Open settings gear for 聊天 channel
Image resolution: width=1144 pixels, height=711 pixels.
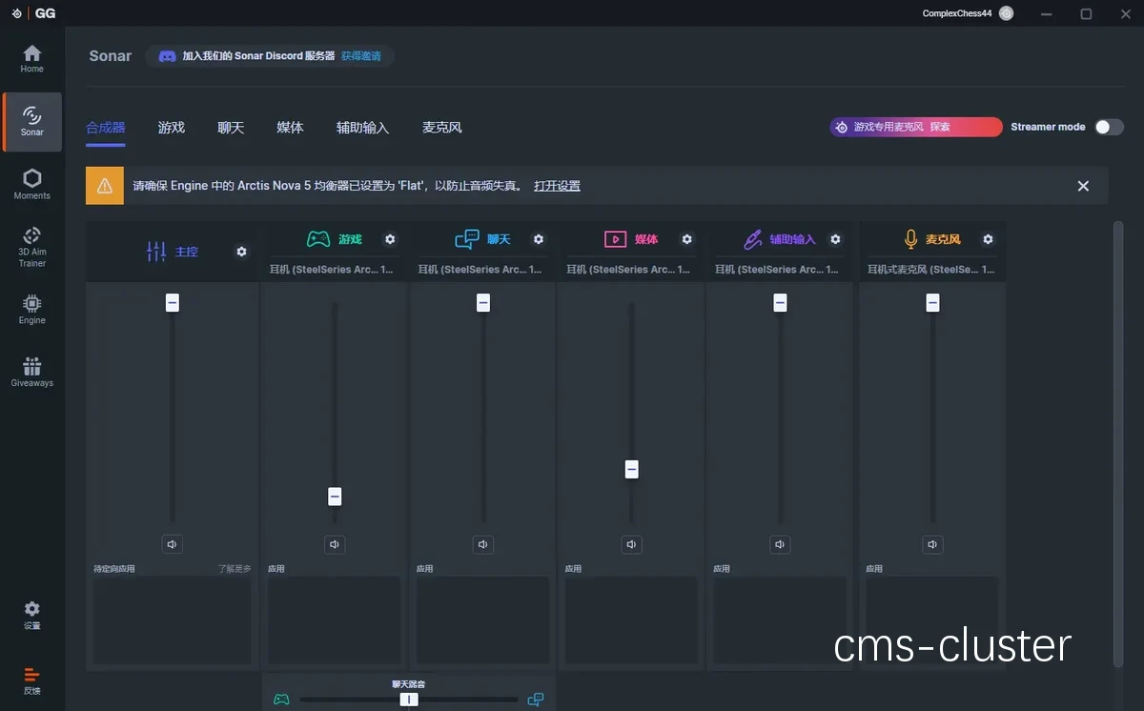(539, 239)
